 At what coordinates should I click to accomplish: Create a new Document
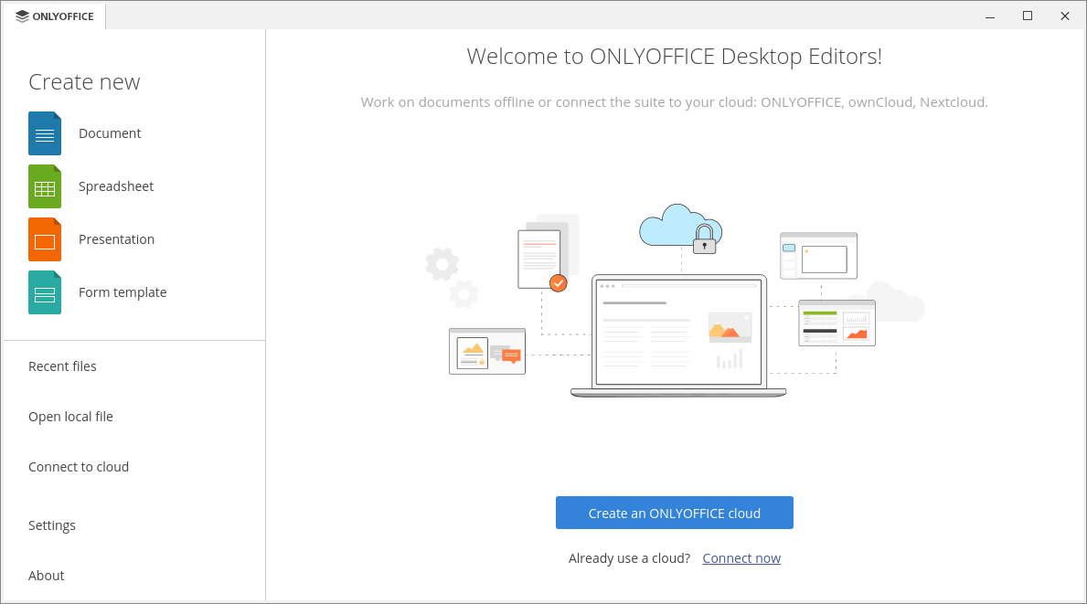(x=110, y=132)
